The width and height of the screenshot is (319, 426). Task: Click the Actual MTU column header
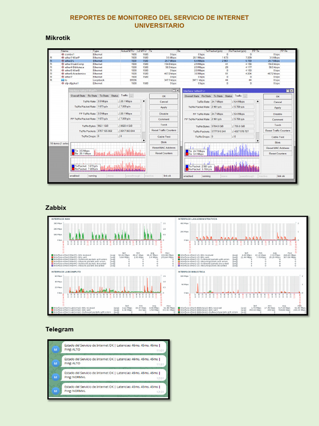point(128,51)
